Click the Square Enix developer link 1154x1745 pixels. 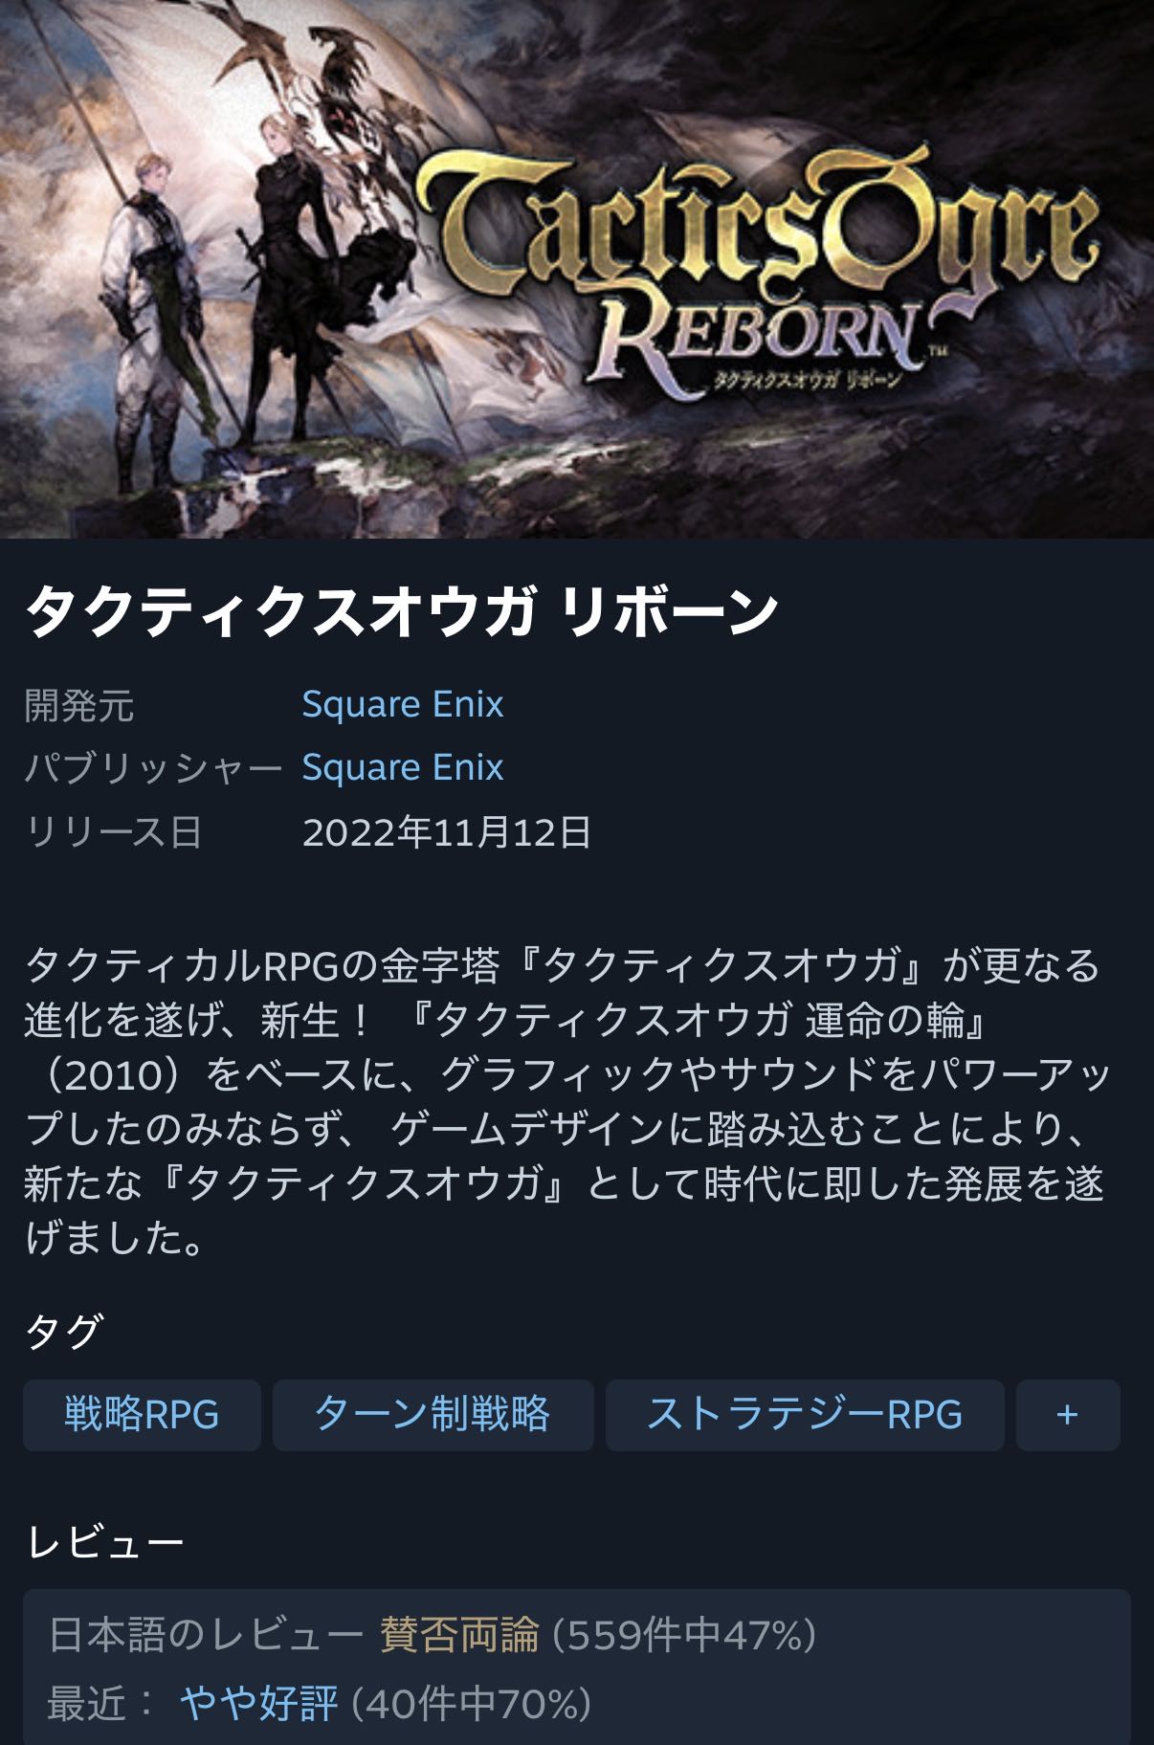tap(402, 705)
